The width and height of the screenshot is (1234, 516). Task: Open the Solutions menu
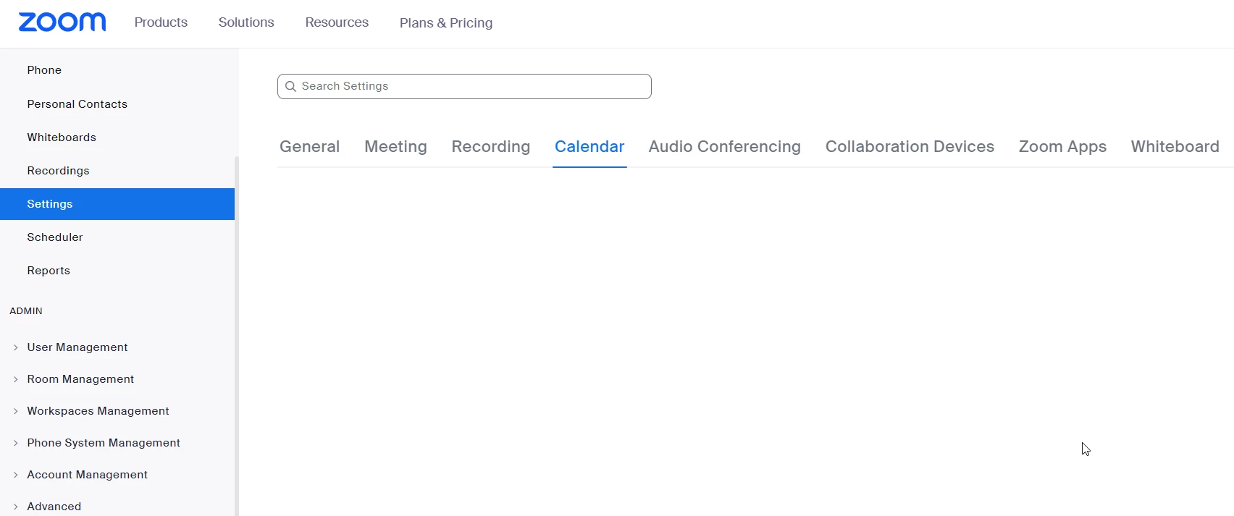coord(246,22)
